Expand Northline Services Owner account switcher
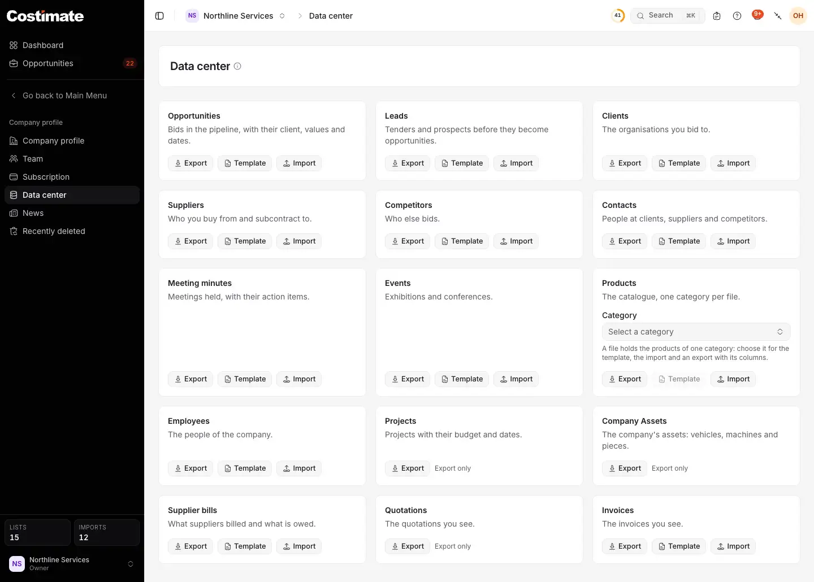The image size is (814, 582). pyautogui.click(x=72, y=564)
